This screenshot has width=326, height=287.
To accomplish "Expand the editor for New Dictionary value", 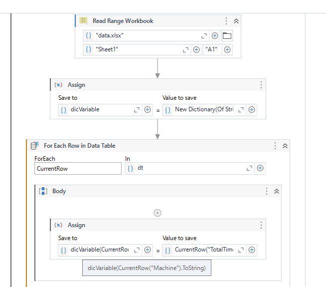I will click(x=241, y=110).
